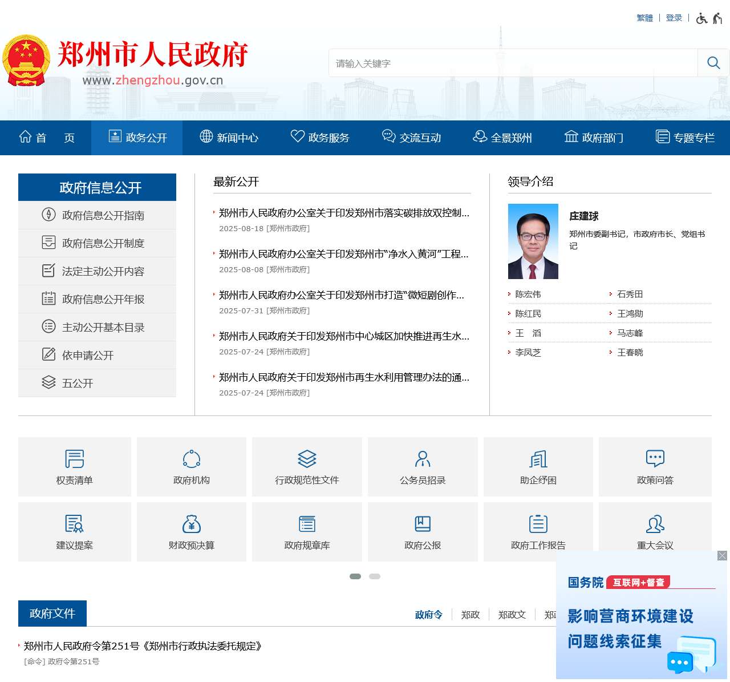730x682 pixels.
Task: Activate the elderly-mode accessibility toggle
Action: point(717,17)
